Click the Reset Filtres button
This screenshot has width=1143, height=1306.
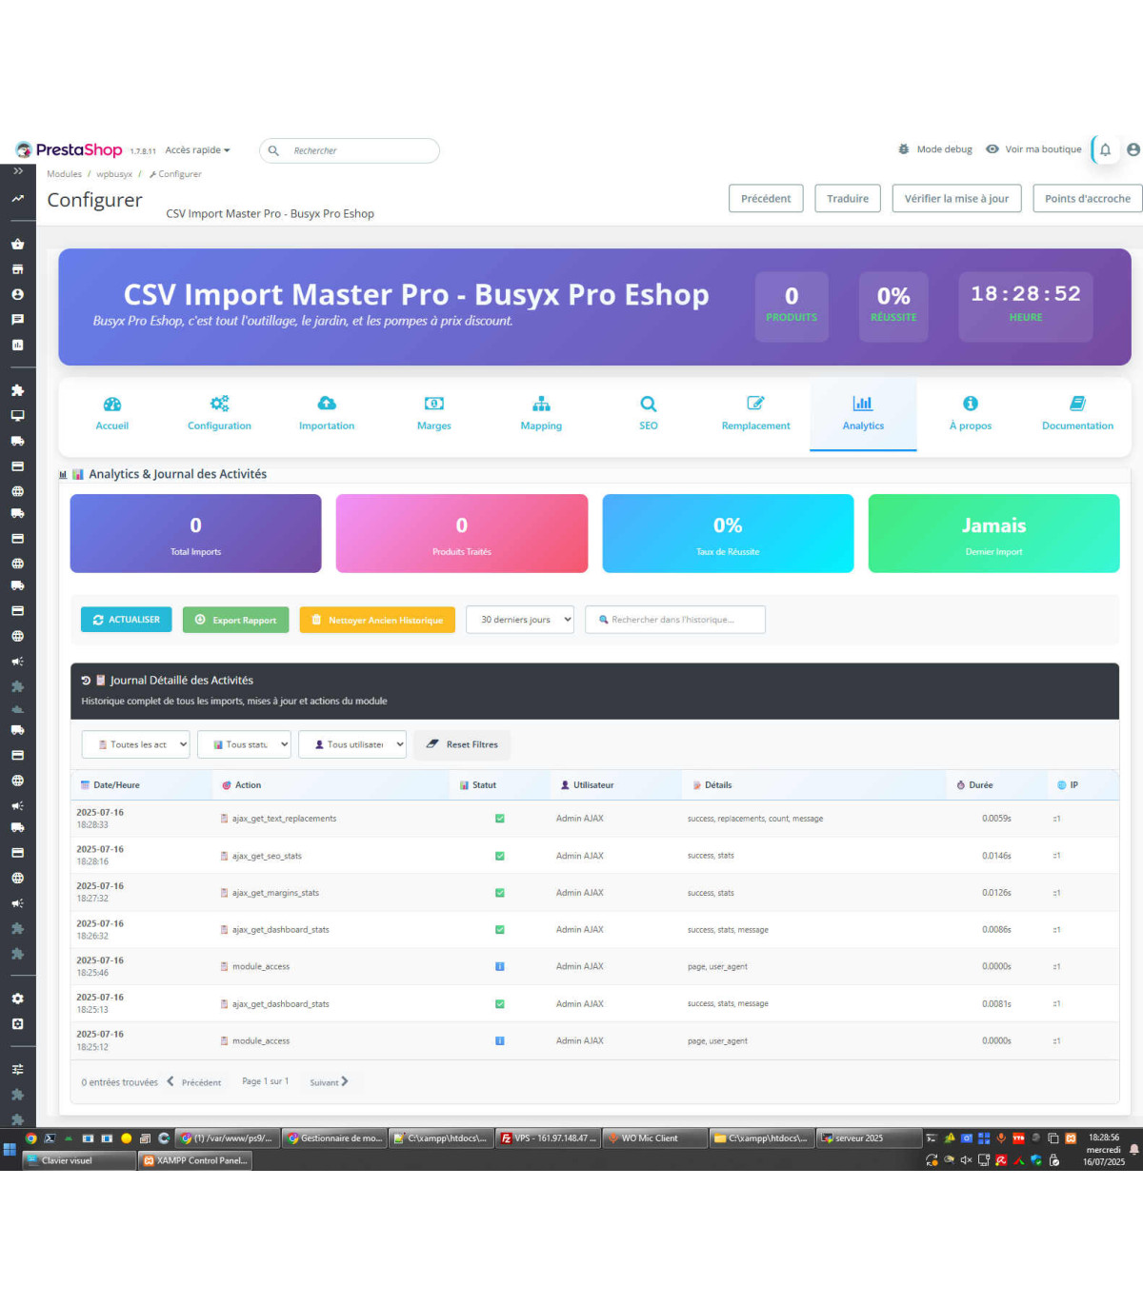[x=462, y=744]
